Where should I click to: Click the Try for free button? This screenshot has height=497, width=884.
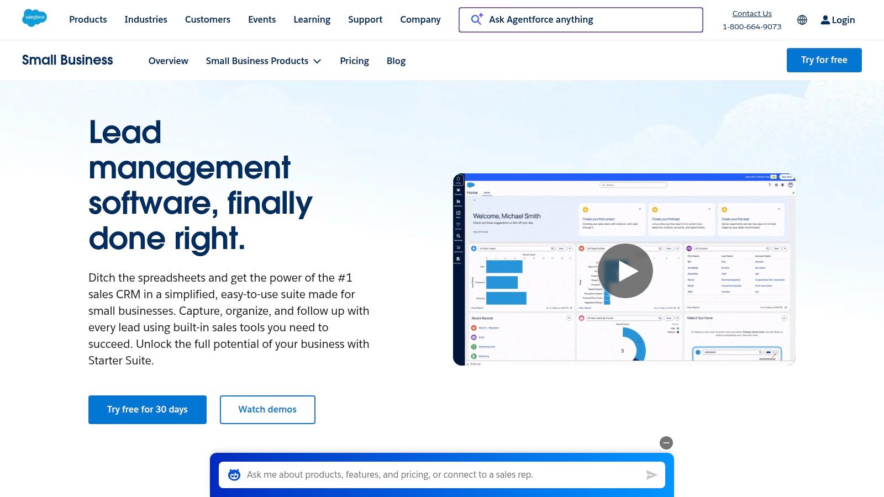click(x=824, y=60)
